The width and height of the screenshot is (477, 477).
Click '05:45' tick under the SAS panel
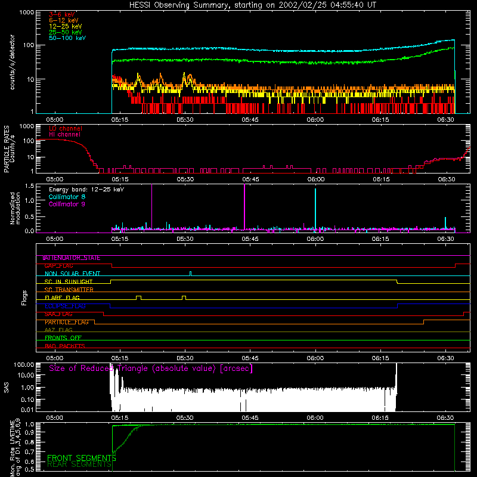coord(250,418)
